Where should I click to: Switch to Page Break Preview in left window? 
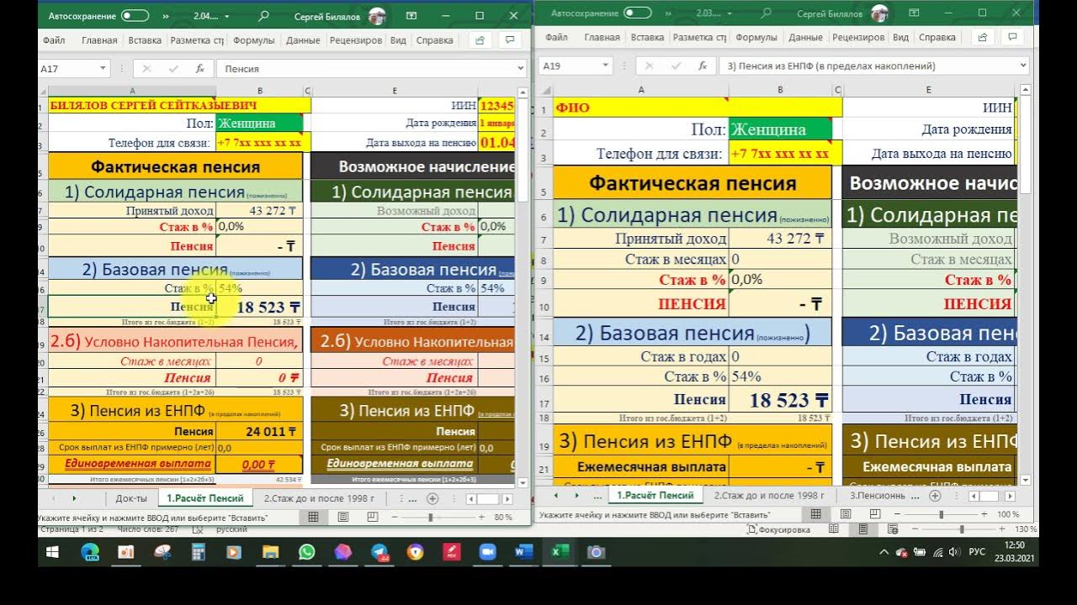373,518
